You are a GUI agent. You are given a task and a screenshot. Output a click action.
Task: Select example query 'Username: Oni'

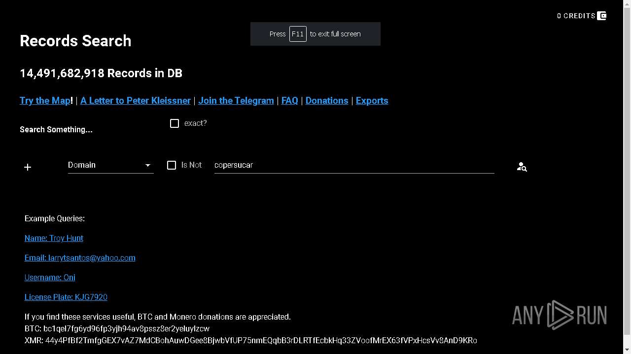[x=50, y=277]
